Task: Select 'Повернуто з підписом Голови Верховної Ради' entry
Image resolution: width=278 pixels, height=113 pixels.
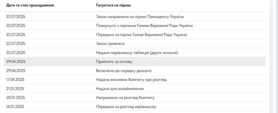Action: [x=144, y=26]
